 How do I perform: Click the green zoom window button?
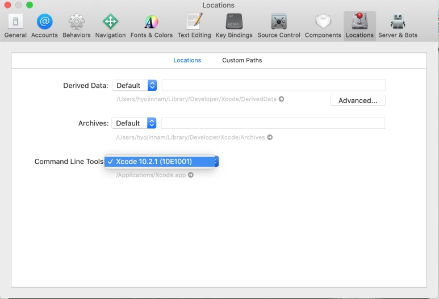pyautogui.click(x=30, y=5)
